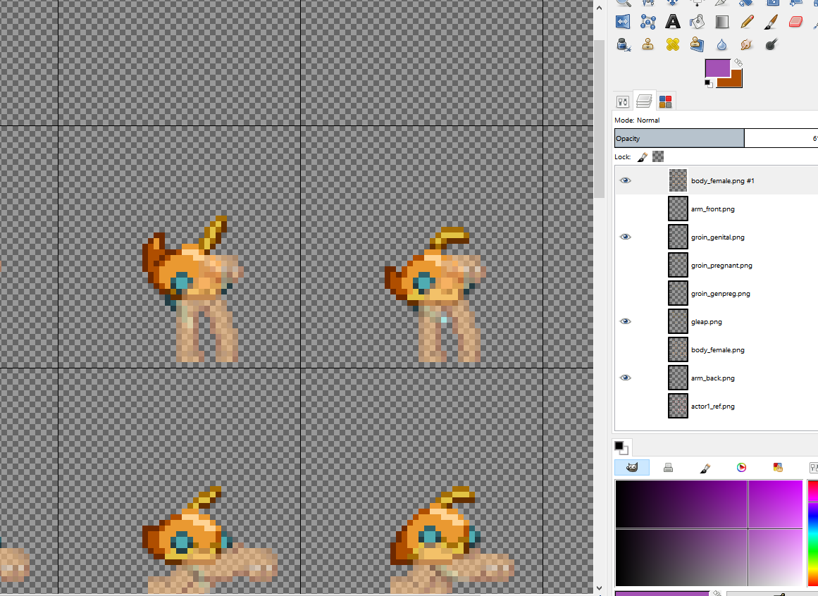Toggle the lock pixels brush icon
The image size is (818, 596).
coord(643,156)
